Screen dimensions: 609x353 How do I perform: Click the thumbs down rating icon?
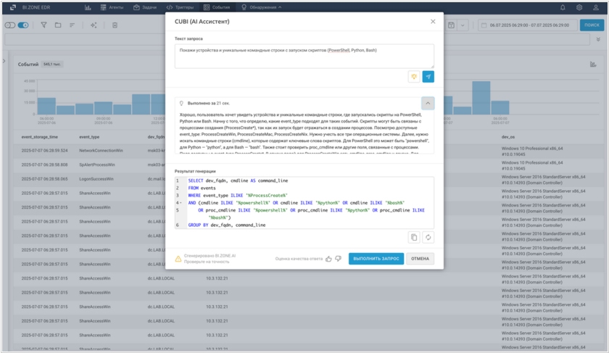[339, 259]
